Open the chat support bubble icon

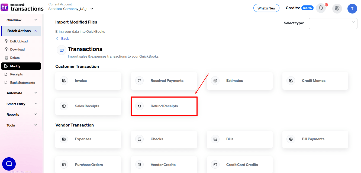tap(9, 164)
